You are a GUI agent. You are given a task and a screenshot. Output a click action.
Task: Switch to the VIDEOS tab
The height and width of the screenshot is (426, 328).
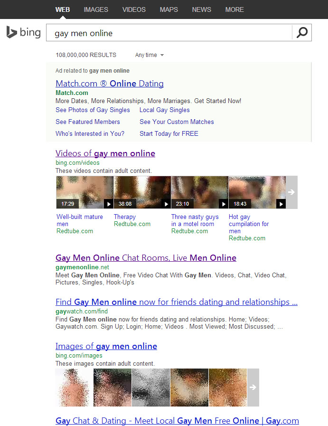pos(134,9)
